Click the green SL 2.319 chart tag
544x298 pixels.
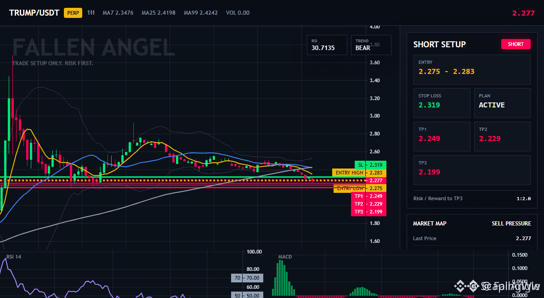click(370, 165)
